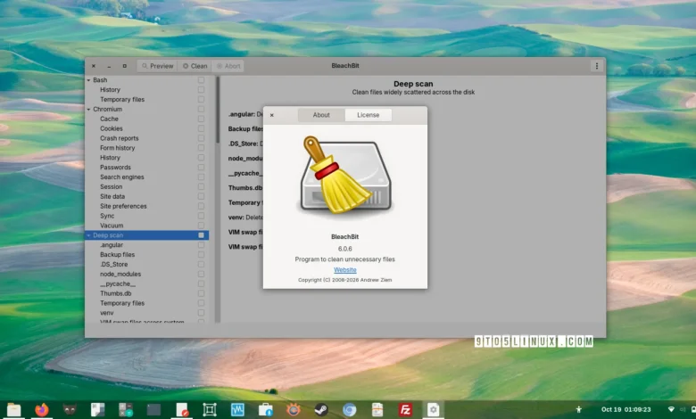Click the 'Deep scan' heading in right pane
Image resolution: width=696 pixels, height=419 pixels.
coord(413,84)
